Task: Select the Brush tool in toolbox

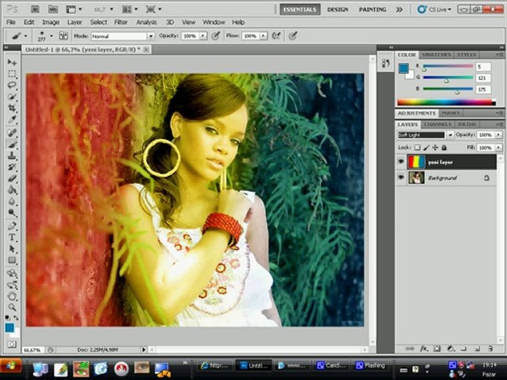Action: [x=12, y=144]
